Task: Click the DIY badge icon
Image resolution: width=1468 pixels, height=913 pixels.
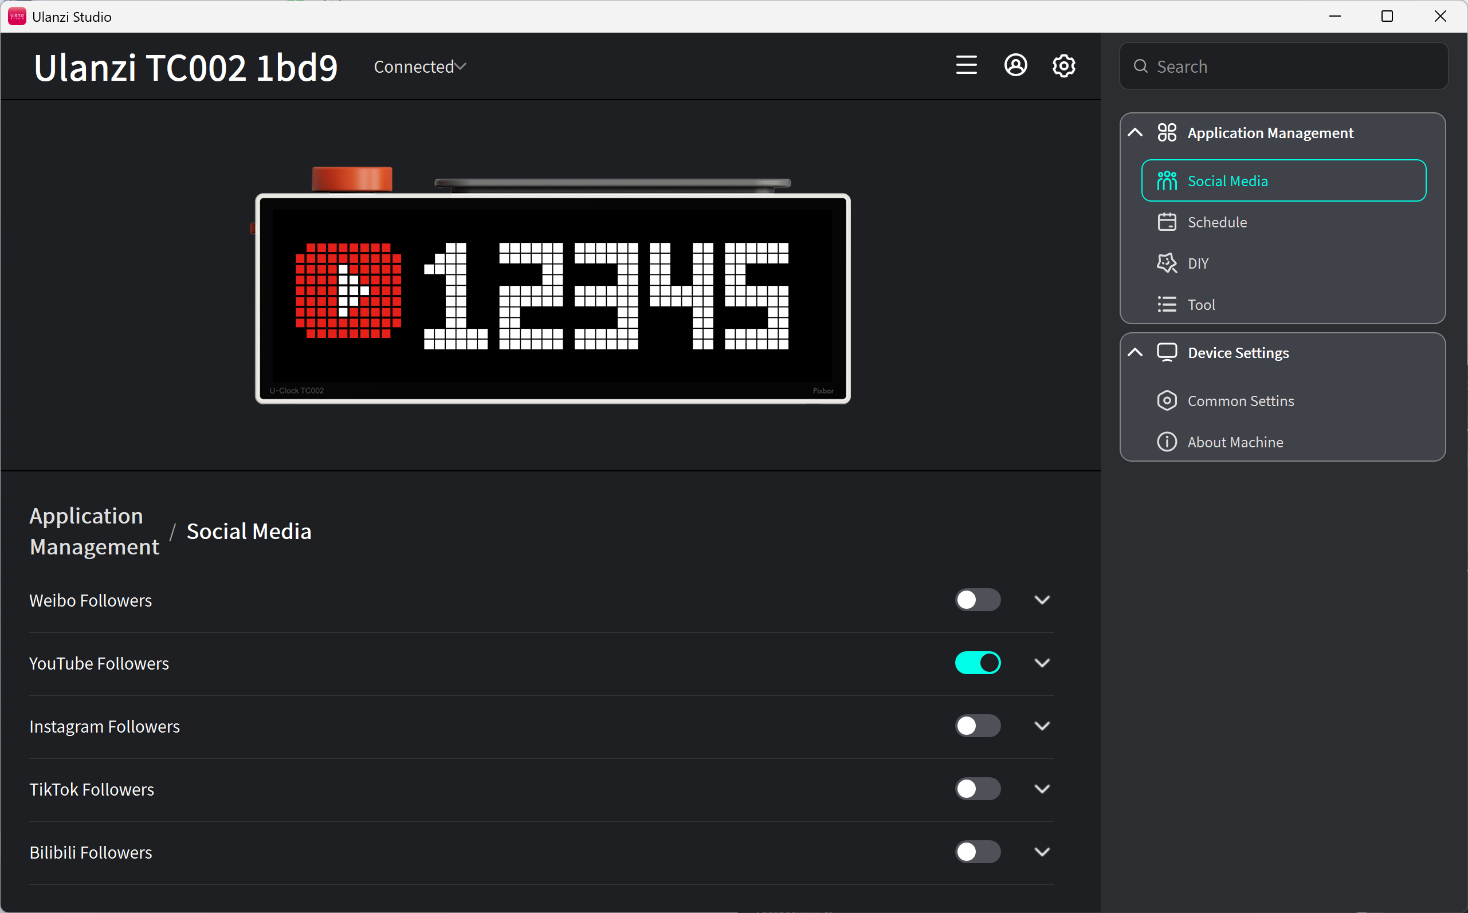Action: coord(1167,263)
